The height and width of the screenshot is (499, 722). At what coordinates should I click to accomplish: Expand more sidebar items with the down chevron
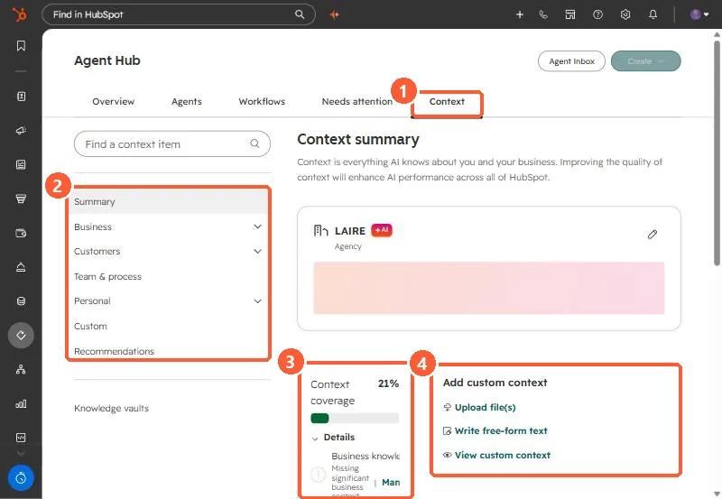point(21,454)
